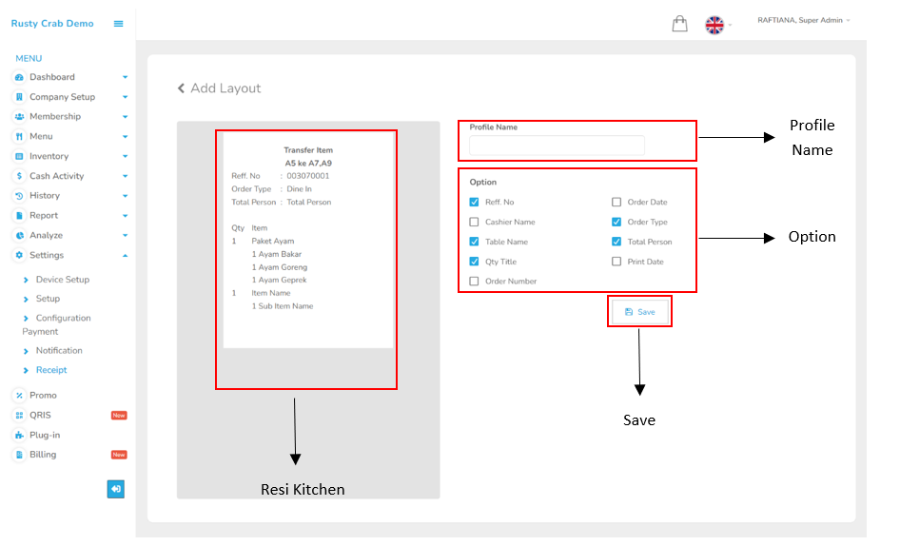The width and height of the screenshot is (900, 546).
Task: Click the QRIS icon in sidebar
Action: coord(19,416)
